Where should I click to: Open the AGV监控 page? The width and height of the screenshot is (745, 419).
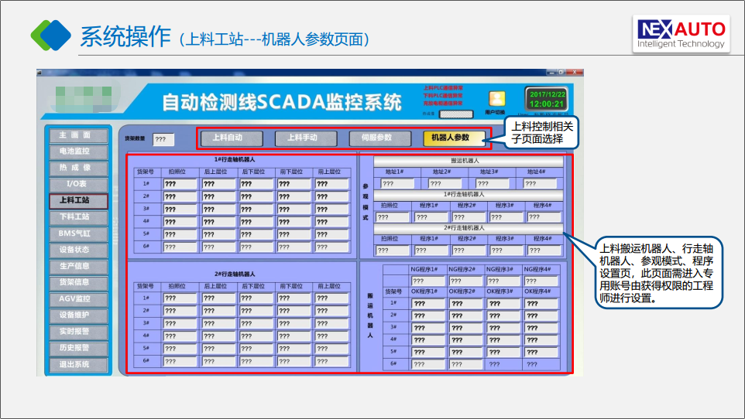(78, 299)
